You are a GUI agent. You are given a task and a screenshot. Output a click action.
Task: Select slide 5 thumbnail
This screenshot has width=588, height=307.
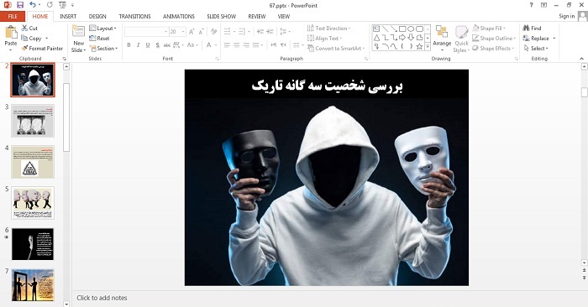pos(33,203)
